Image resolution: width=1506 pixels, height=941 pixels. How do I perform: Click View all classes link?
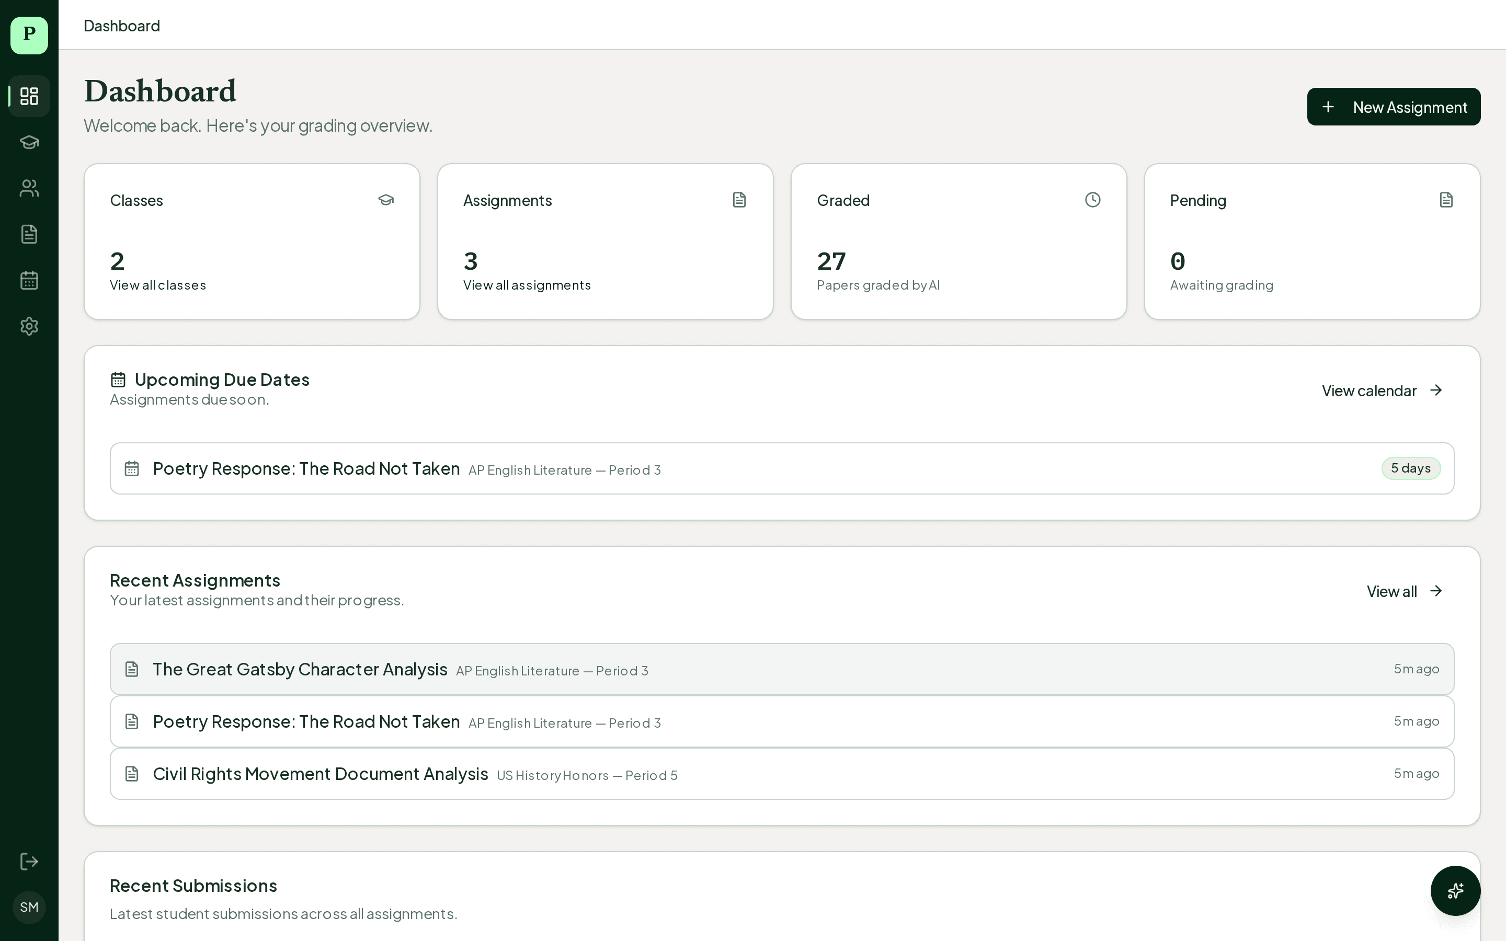[158, 285]
